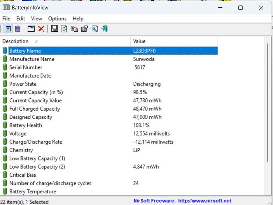Open the Options menu

click(57, 19)
